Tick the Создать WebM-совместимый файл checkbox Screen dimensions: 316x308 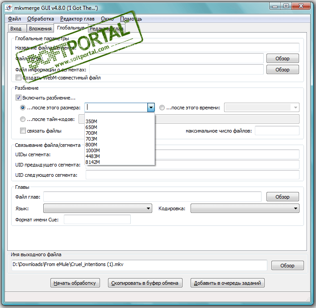(18, 78)
